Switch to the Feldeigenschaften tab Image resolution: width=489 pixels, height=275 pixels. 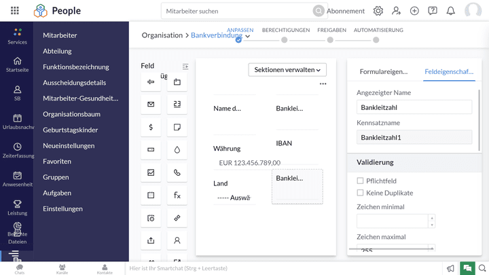[449, 72]
